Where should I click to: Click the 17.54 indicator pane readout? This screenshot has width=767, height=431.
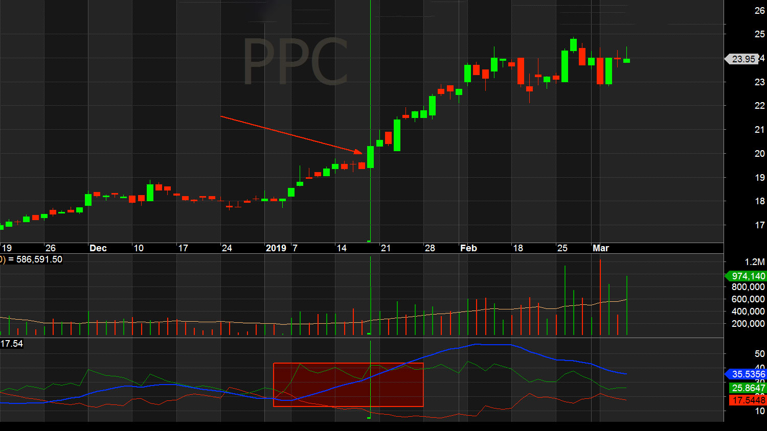point(12,344)
